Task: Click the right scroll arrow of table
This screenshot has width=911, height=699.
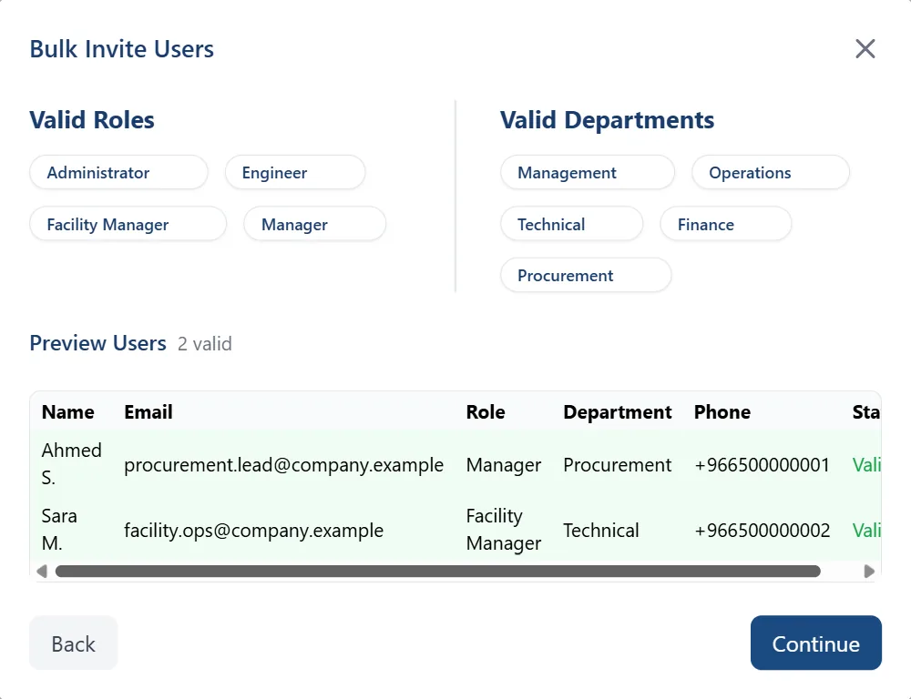Action: (869, 572)
